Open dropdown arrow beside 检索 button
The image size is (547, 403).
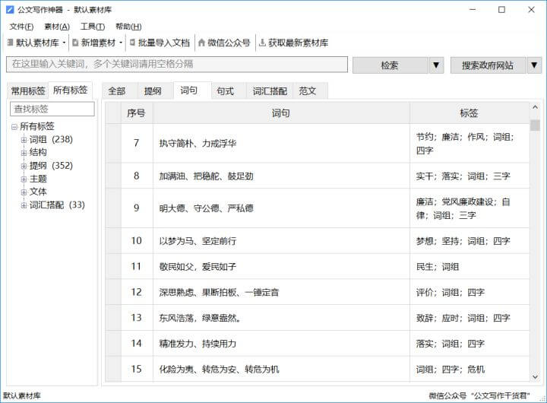tap(436, 65)
